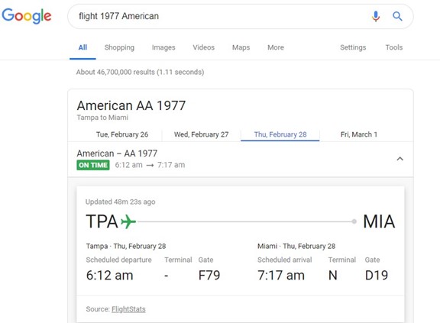Switch to the Images tab
Viewport: 440px width, 323px height.
(x=163, y=47)
